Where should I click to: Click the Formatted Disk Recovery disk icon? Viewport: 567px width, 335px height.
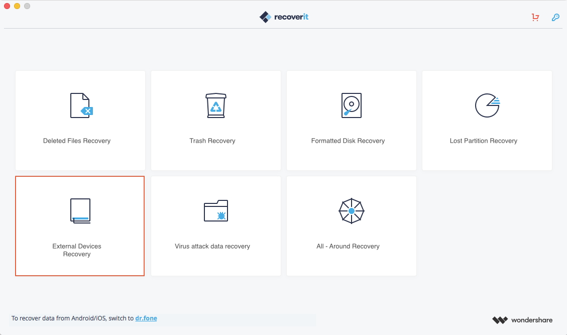[x=352, y=105]
